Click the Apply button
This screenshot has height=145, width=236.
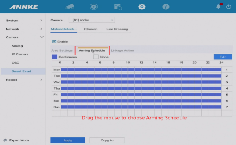coord(68,140)
